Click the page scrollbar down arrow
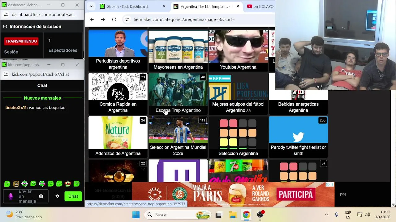Viewport: 396px width, 222px height. coord(393,204)
